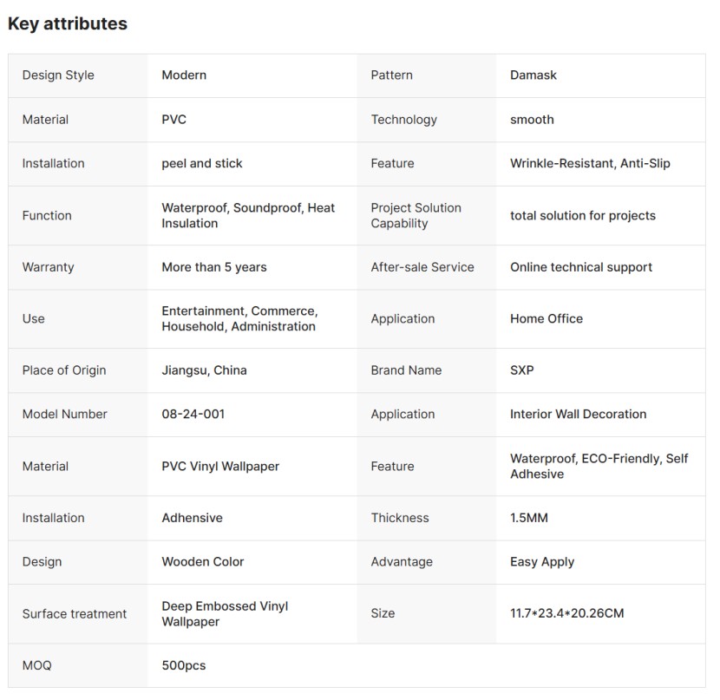Select the 1.5MM thickness value
This screenshot has width=720, height=700.
point(528,518)
